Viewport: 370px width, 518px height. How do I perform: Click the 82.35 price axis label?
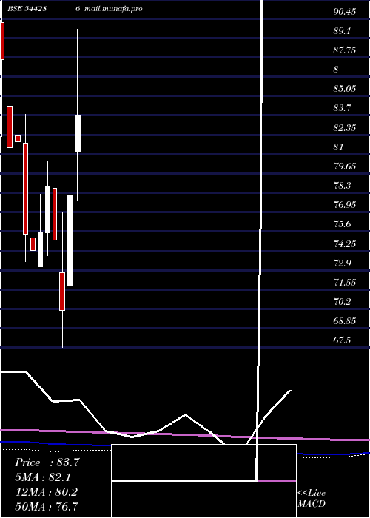coord(345,128)
